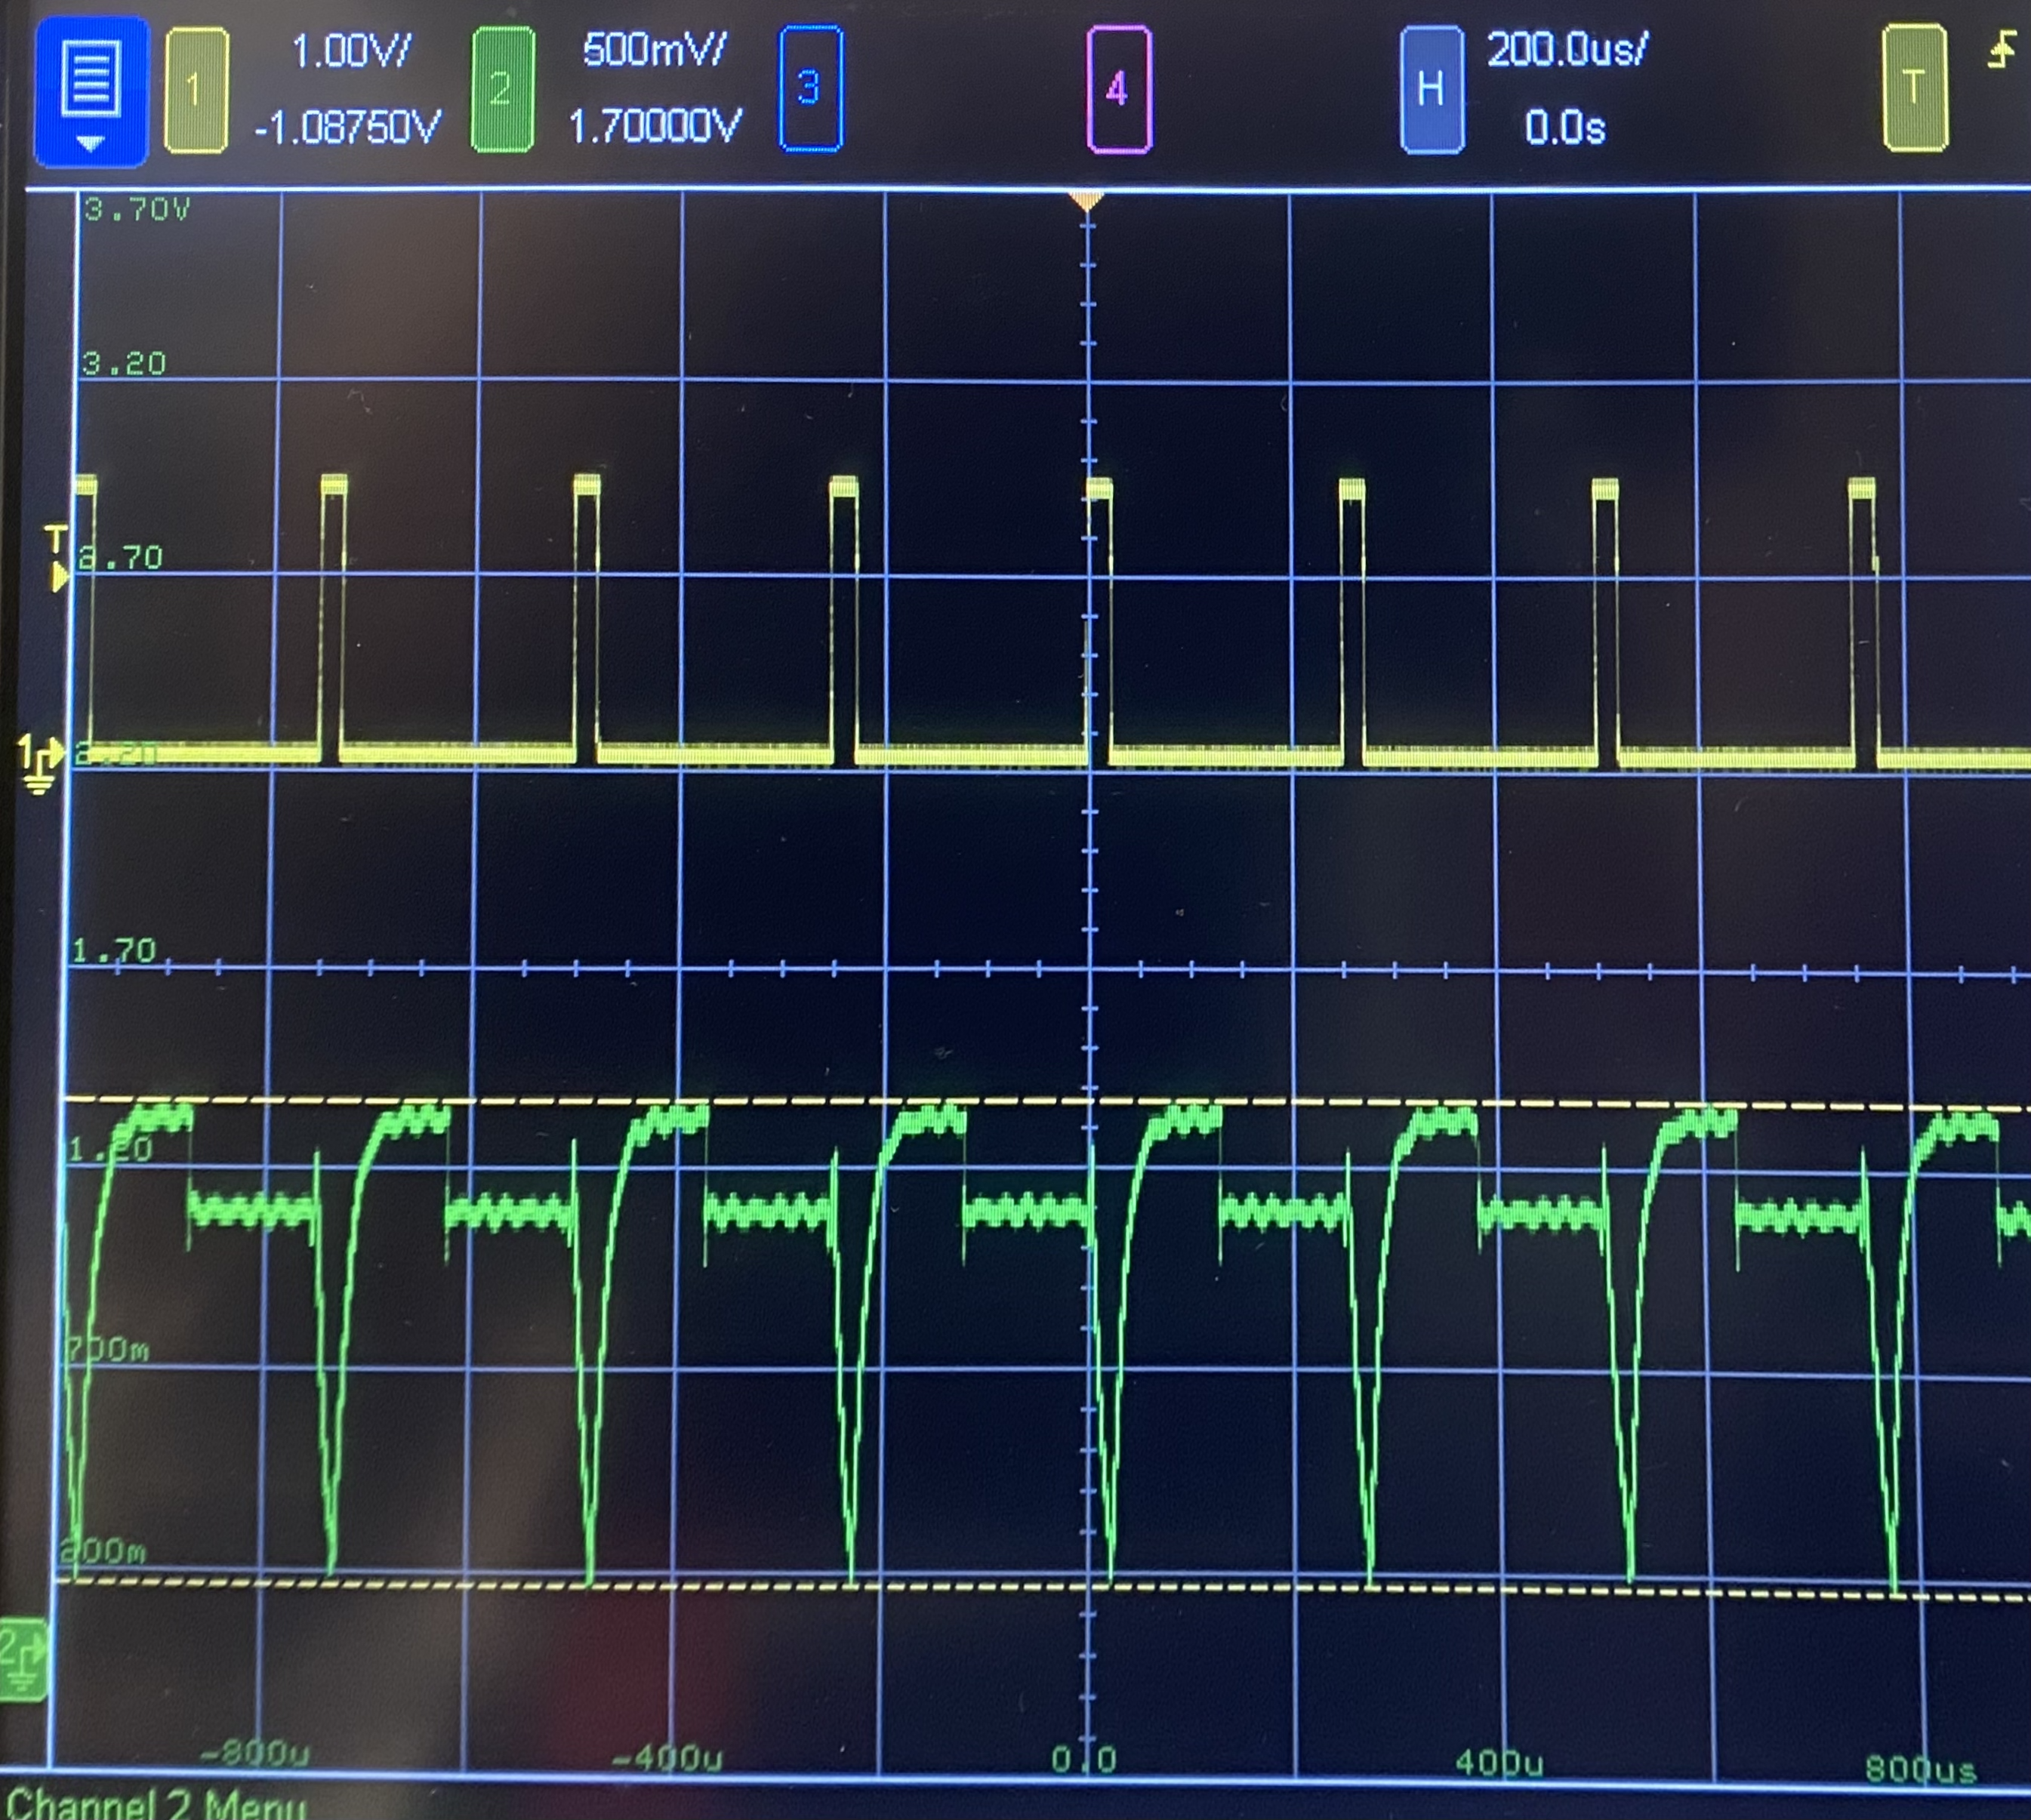Select channel 1 button
This screenshot has width=2031, height=1820.
(x=196, y=90)
